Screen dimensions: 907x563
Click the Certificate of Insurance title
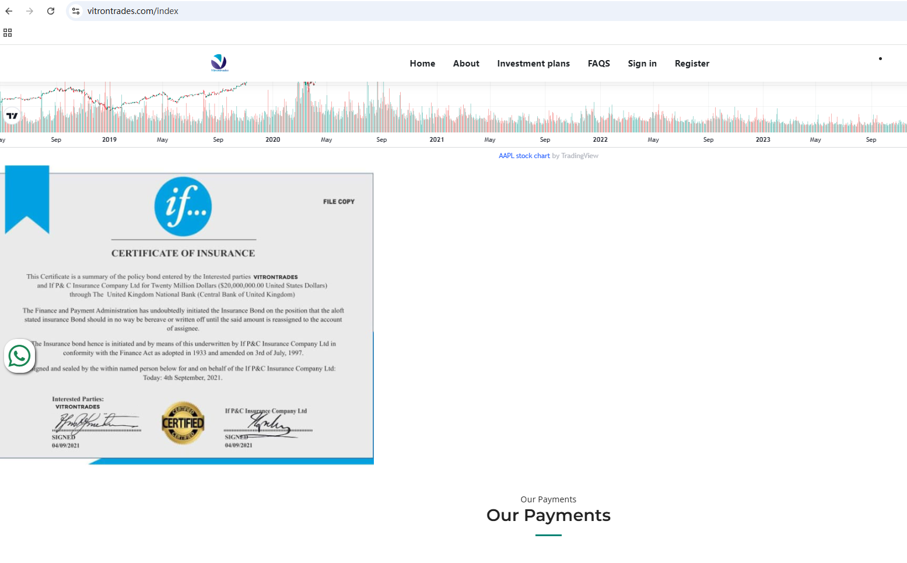183,253
